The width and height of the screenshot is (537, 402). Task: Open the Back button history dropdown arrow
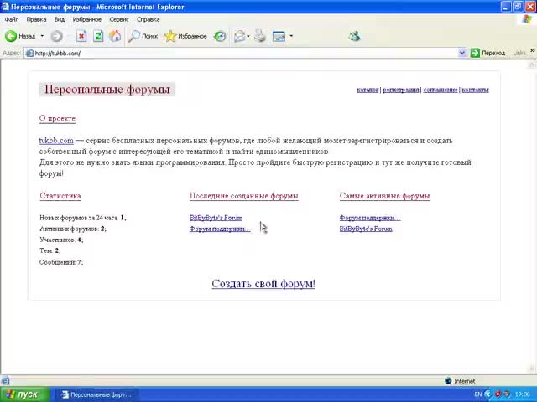pos(41,36)
